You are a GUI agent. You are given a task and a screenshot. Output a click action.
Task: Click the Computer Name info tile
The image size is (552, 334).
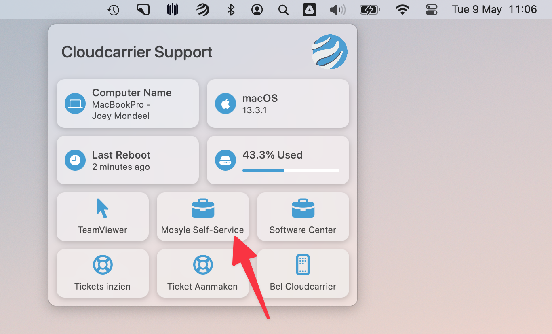tap(128, 104)
